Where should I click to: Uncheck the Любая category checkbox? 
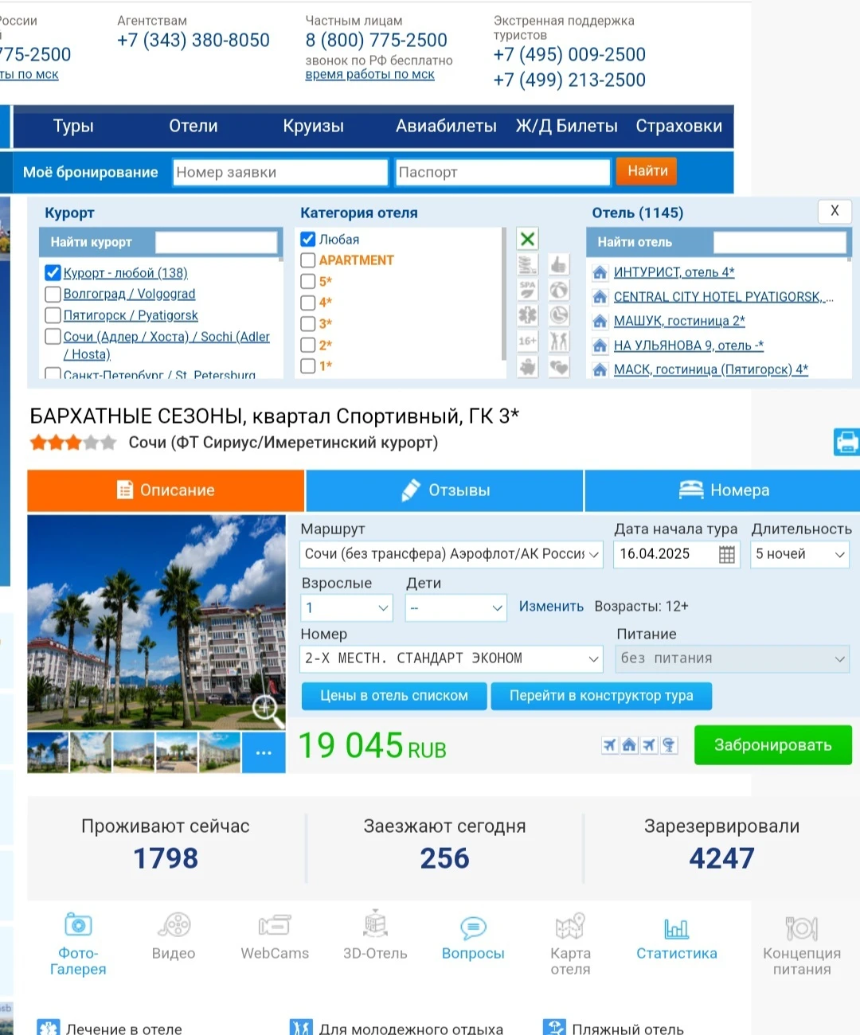pyautogui.click(x=308, y=239)
